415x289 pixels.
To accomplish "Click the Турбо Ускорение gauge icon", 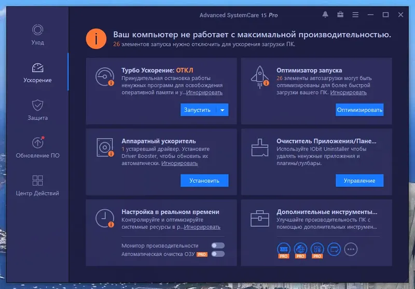I will pyautogui.click(x=105, y=77).
